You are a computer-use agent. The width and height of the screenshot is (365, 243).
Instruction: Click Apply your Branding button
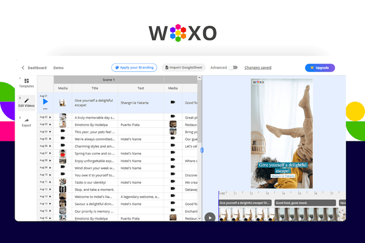134,67
